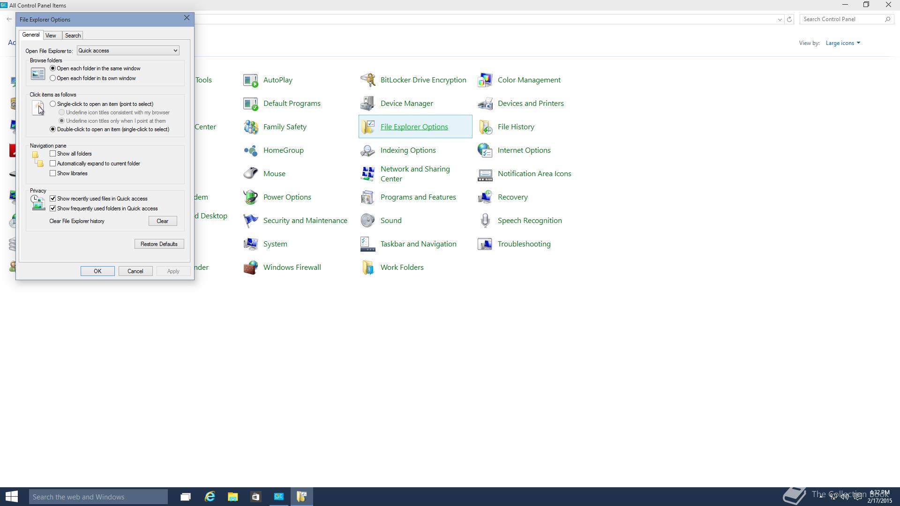The image size is (900, 506).
Task: Open the System monitor icon
Action: (251, 244)
